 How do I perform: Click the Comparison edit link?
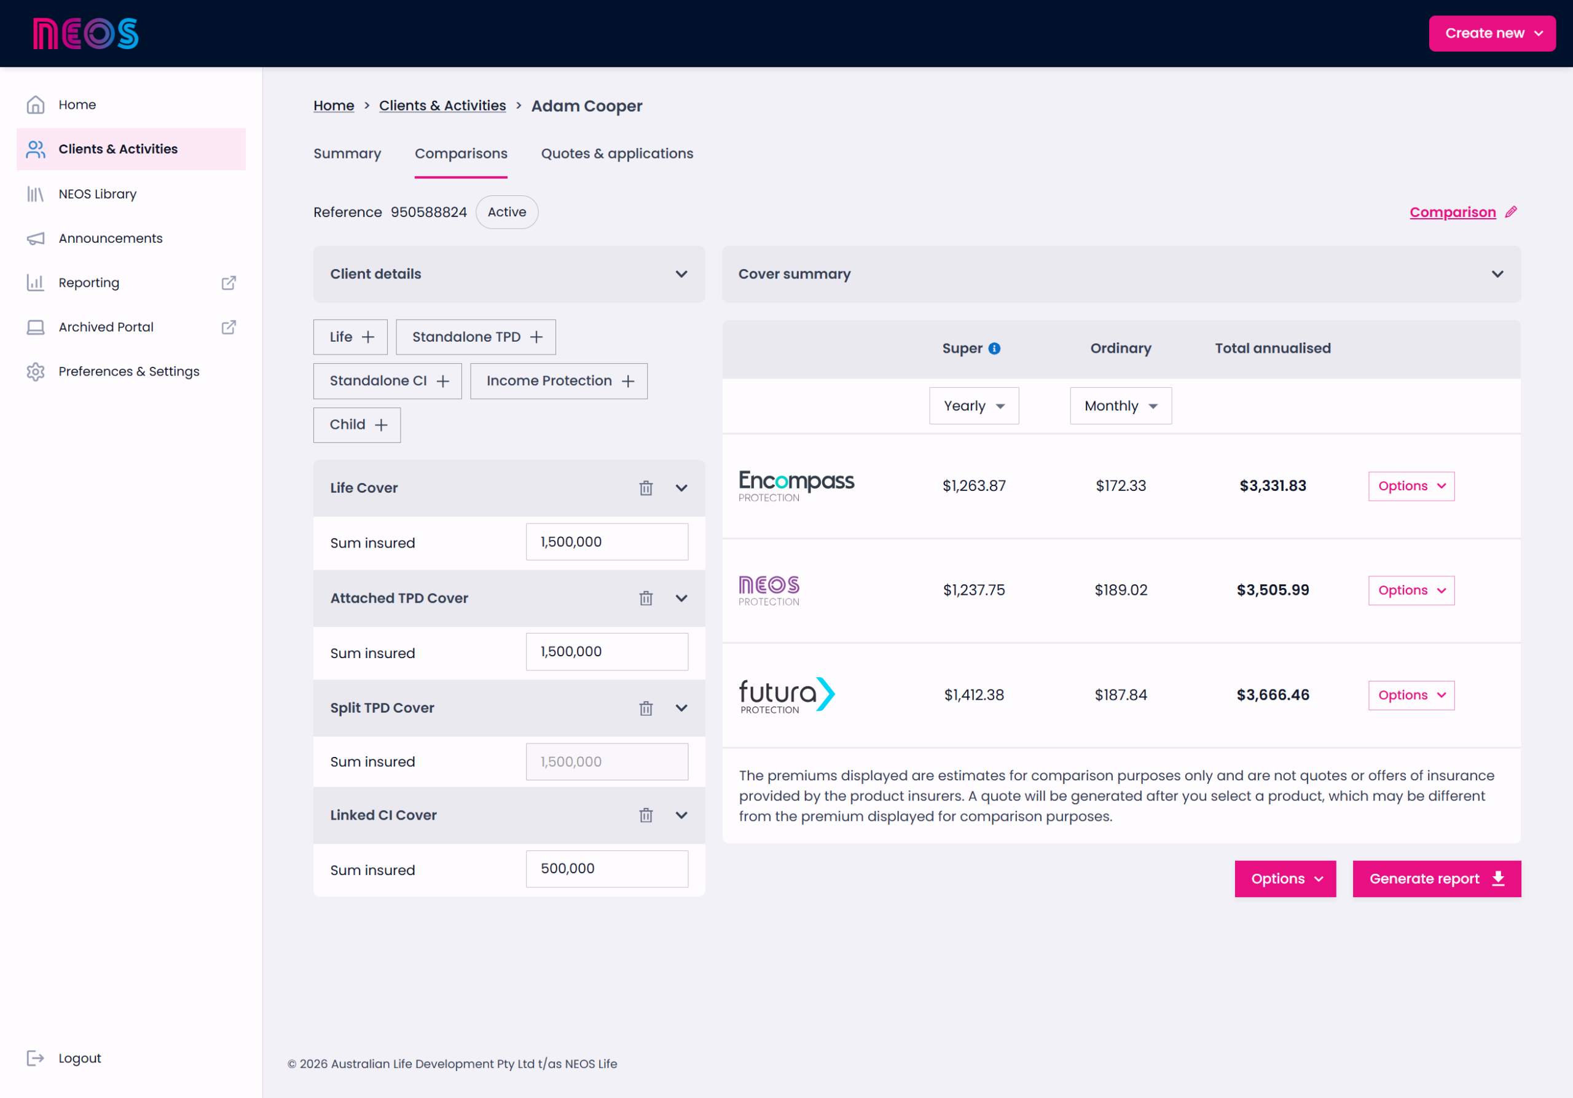[1453, 213]
